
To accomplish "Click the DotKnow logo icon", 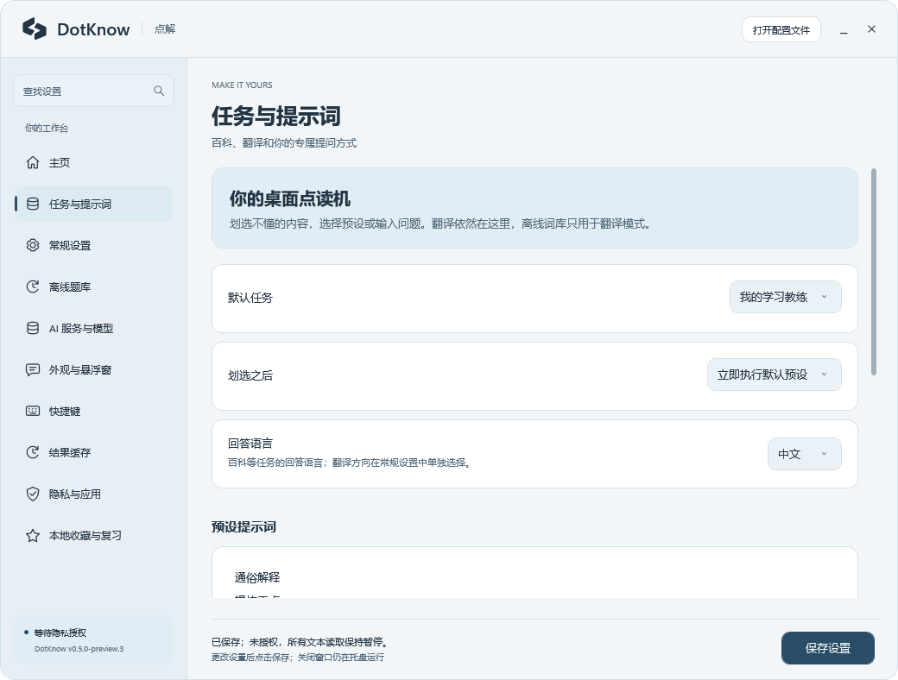I will pyautogui.click(x=35, y=28).
